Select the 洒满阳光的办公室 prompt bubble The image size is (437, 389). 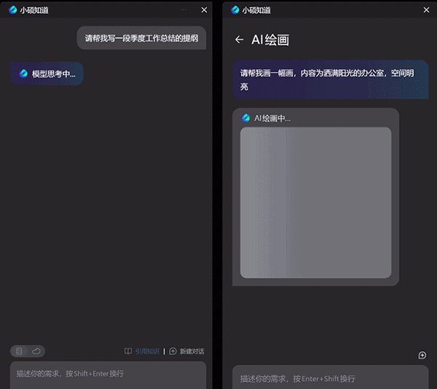click(x=330, y=79)
